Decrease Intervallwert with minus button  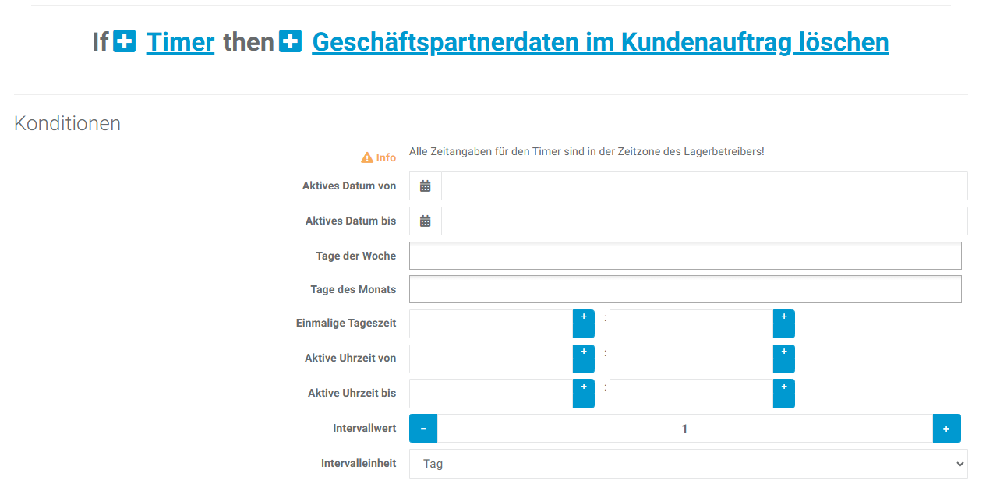(423, 429)
